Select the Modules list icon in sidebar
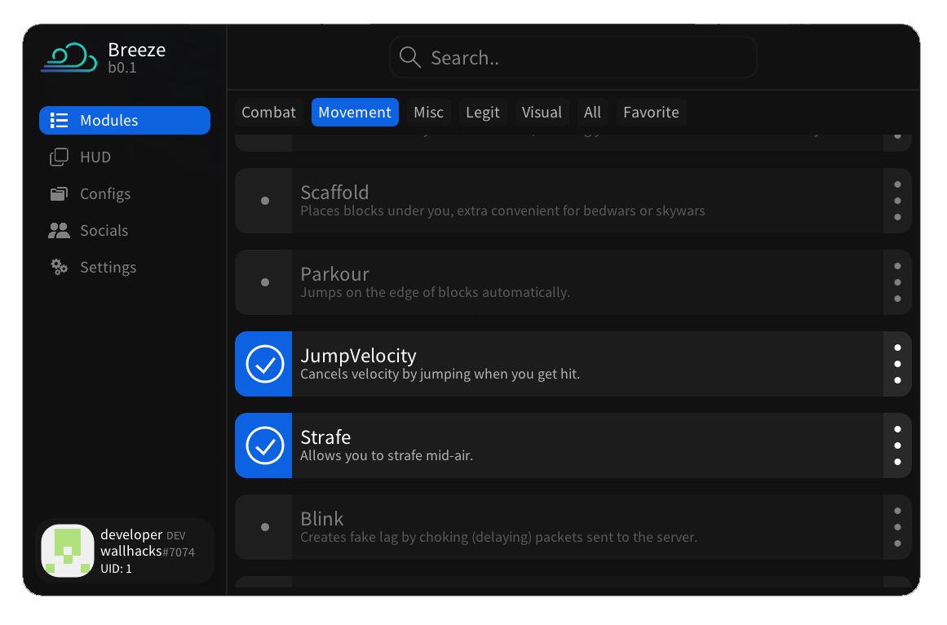Image resolution: width=947 pixels, height=625 pixels. pos(59,119)
